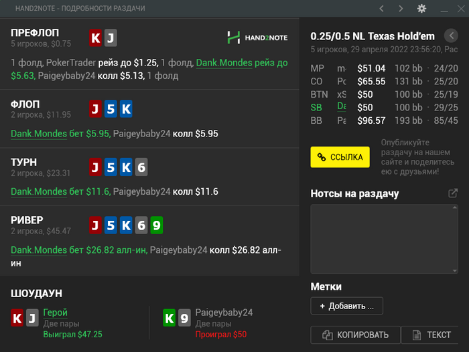Click Выиграл $47.25 result text
The height and width of the screenshot is (352, 469).
(72, 335)
